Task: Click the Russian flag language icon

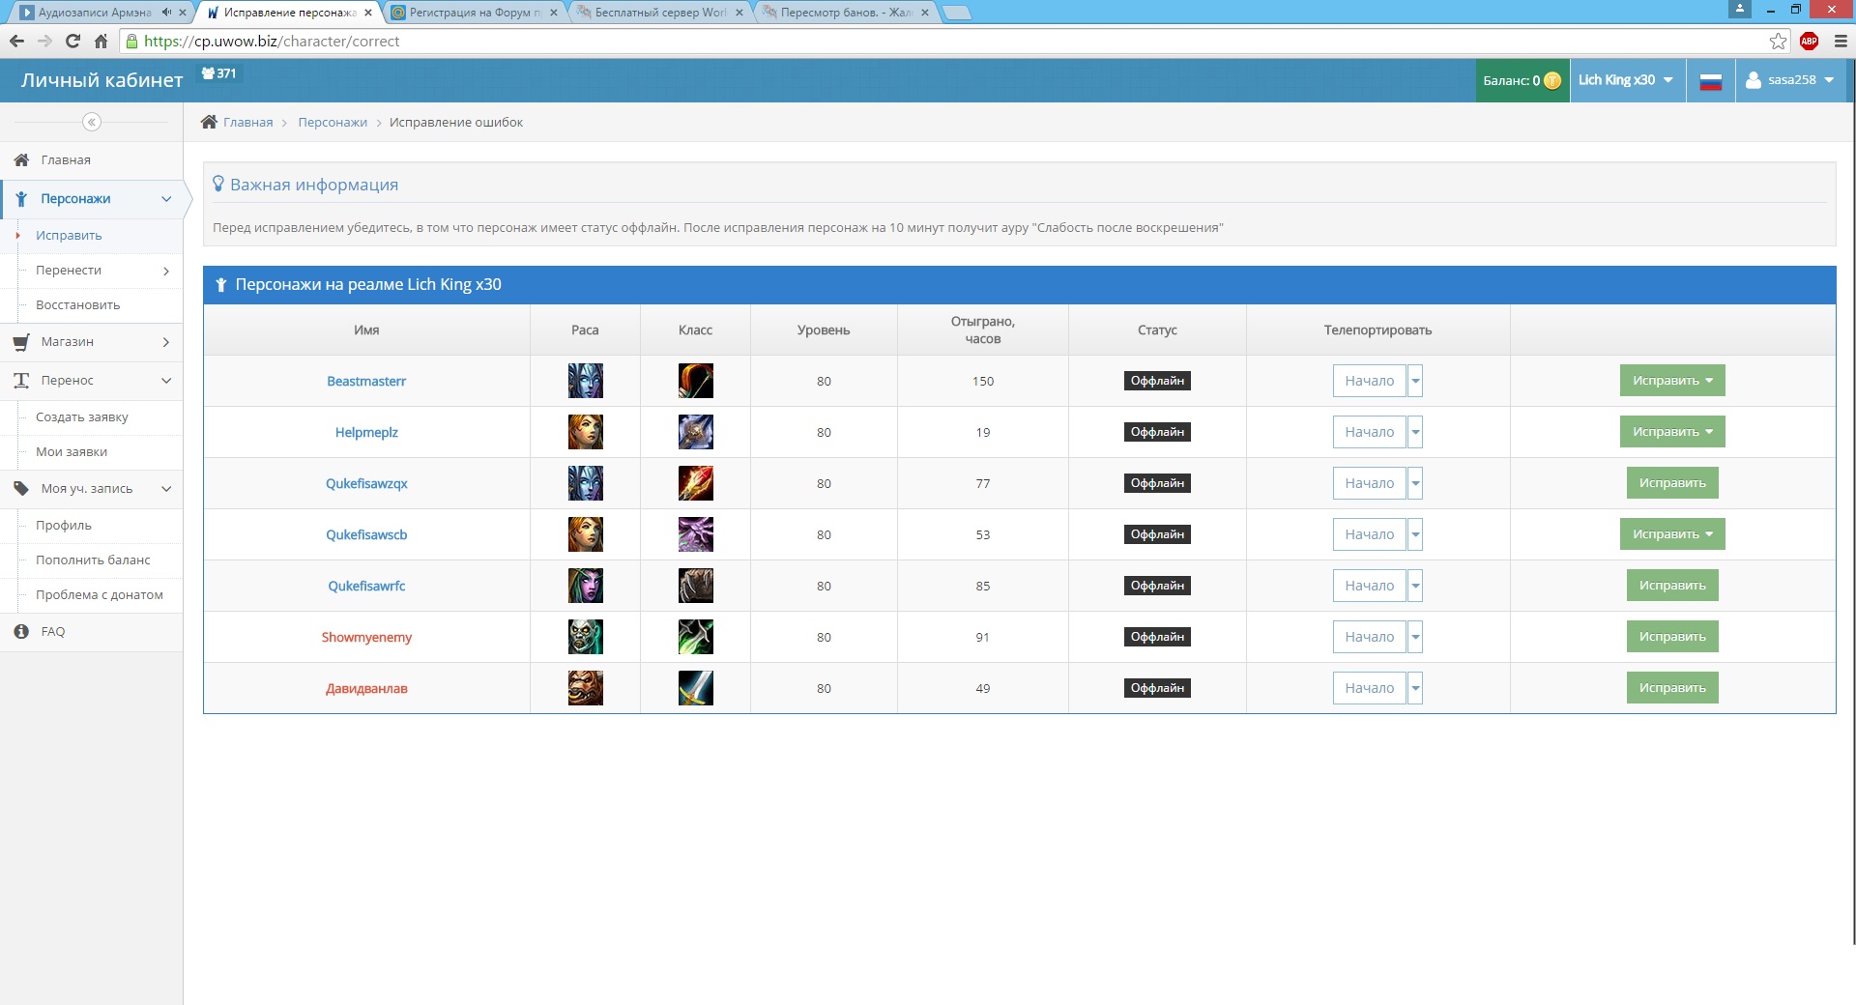Action: tap(1710, 81)
